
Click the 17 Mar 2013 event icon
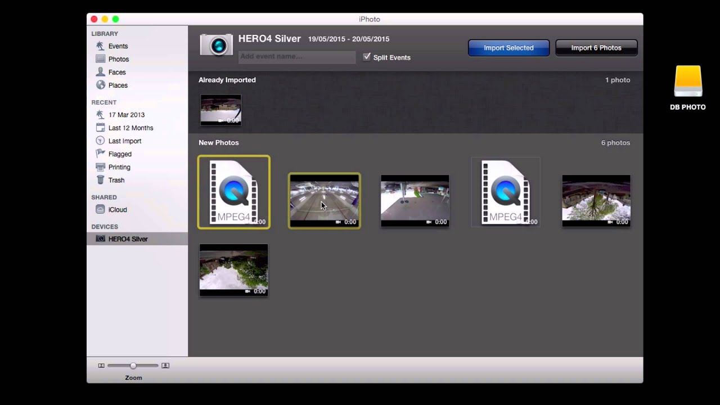100,115
